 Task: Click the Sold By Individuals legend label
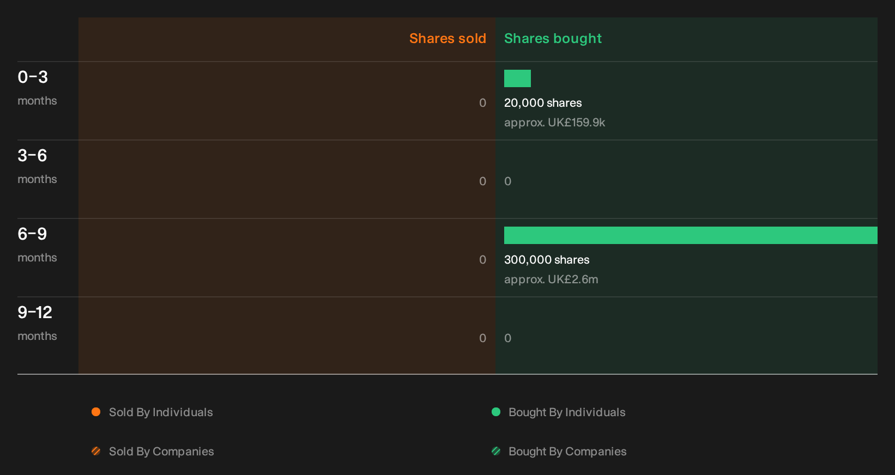tap(161, 412)
